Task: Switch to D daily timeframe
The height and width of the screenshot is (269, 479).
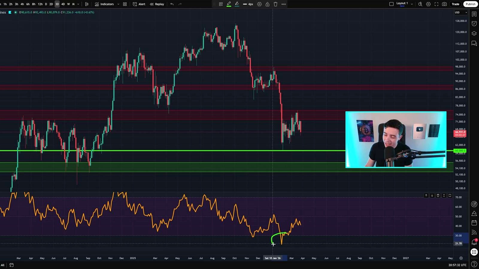Action: [46, 4]
